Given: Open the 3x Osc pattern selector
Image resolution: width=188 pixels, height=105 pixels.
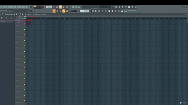Looking at the screenshot, I should coord(84,11).
